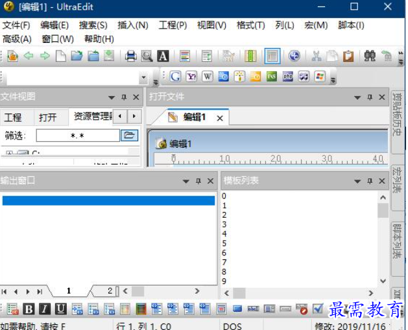Click the checkbox insert icon in bottom toolbar
Image resolution: width=408 pixels, height=330 pixels.
click(x=317, y=309)
